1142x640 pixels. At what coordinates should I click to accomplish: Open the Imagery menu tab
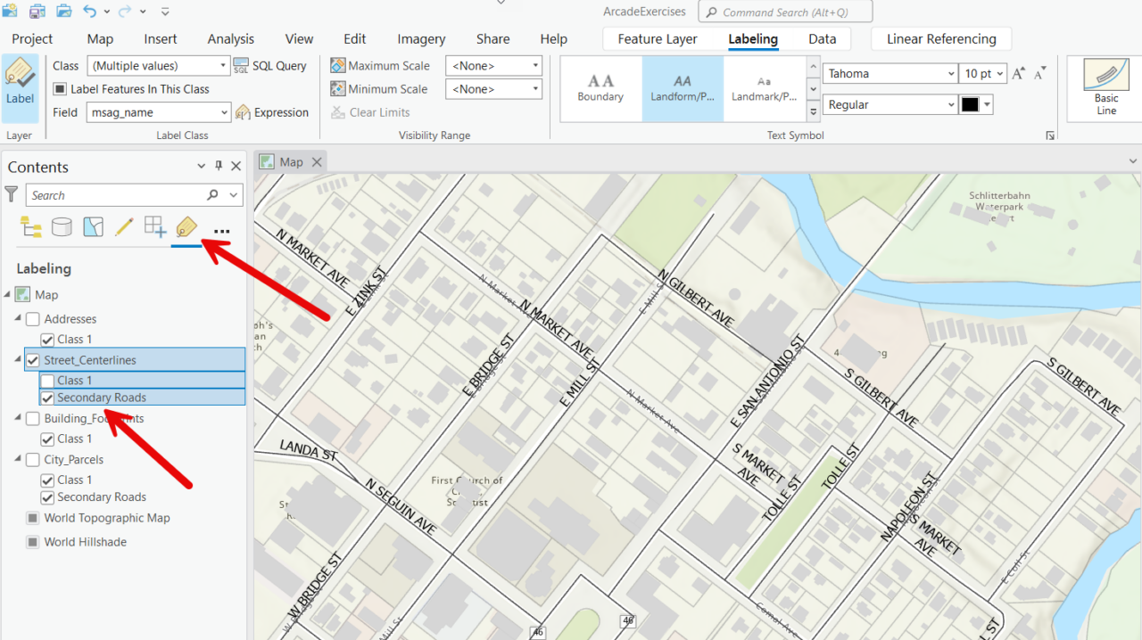(x=420, y=39)
